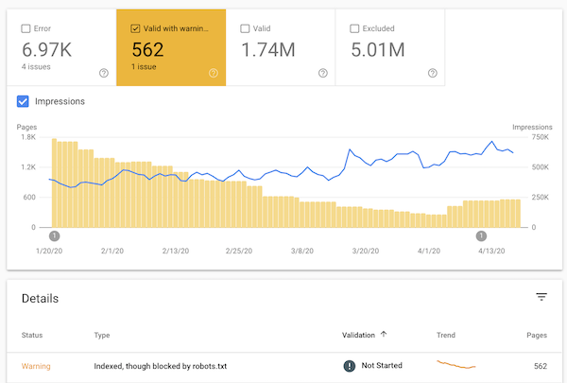Screen dimensions: 567x383
Task: Sort by the Pages column header
Action: pos(537,335)
